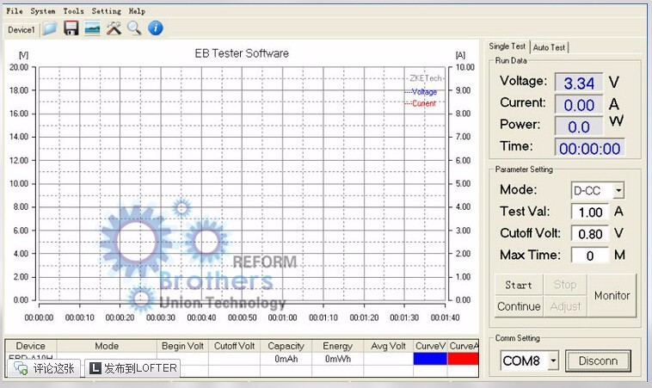
Task: Open the Tools menu
Action: pyautogui.click(x=73, y=11)
